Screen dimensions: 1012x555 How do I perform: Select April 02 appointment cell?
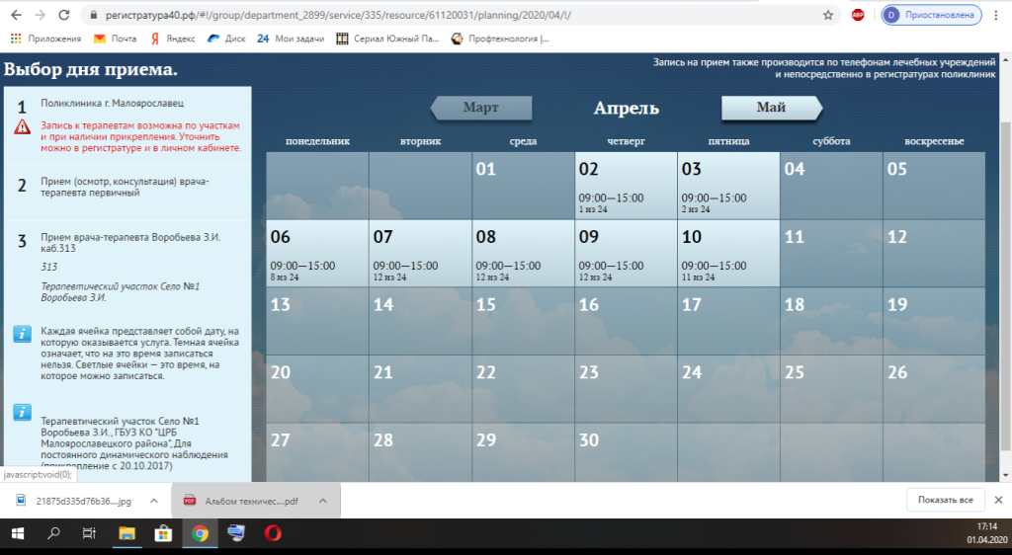tap(626, 185)
